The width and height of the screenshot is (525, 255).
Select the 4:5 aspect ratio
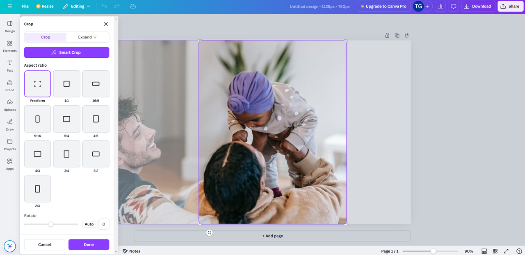96,119
